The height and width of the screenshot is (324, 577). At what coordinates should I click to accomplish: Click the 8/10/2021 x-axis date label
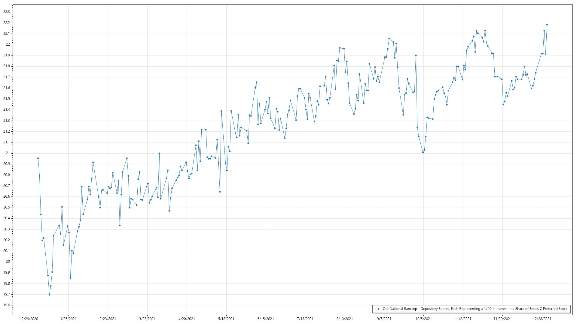click(345, 319)
